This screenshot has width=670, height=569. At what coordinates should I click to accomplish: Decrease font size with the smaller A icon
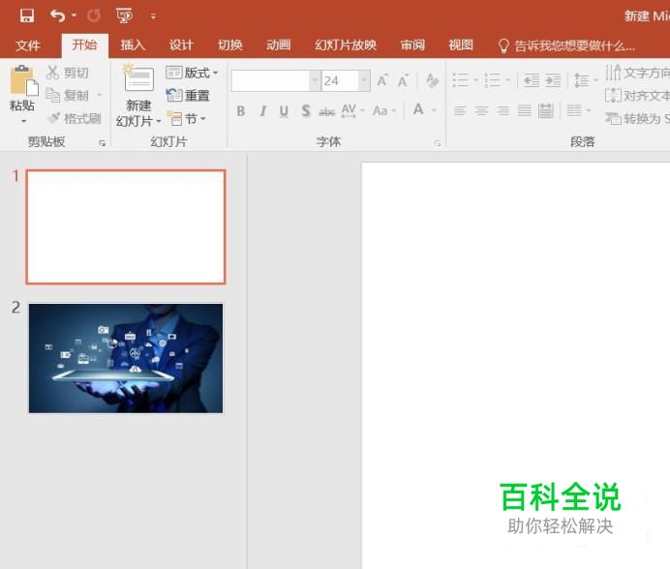(403, 80)
